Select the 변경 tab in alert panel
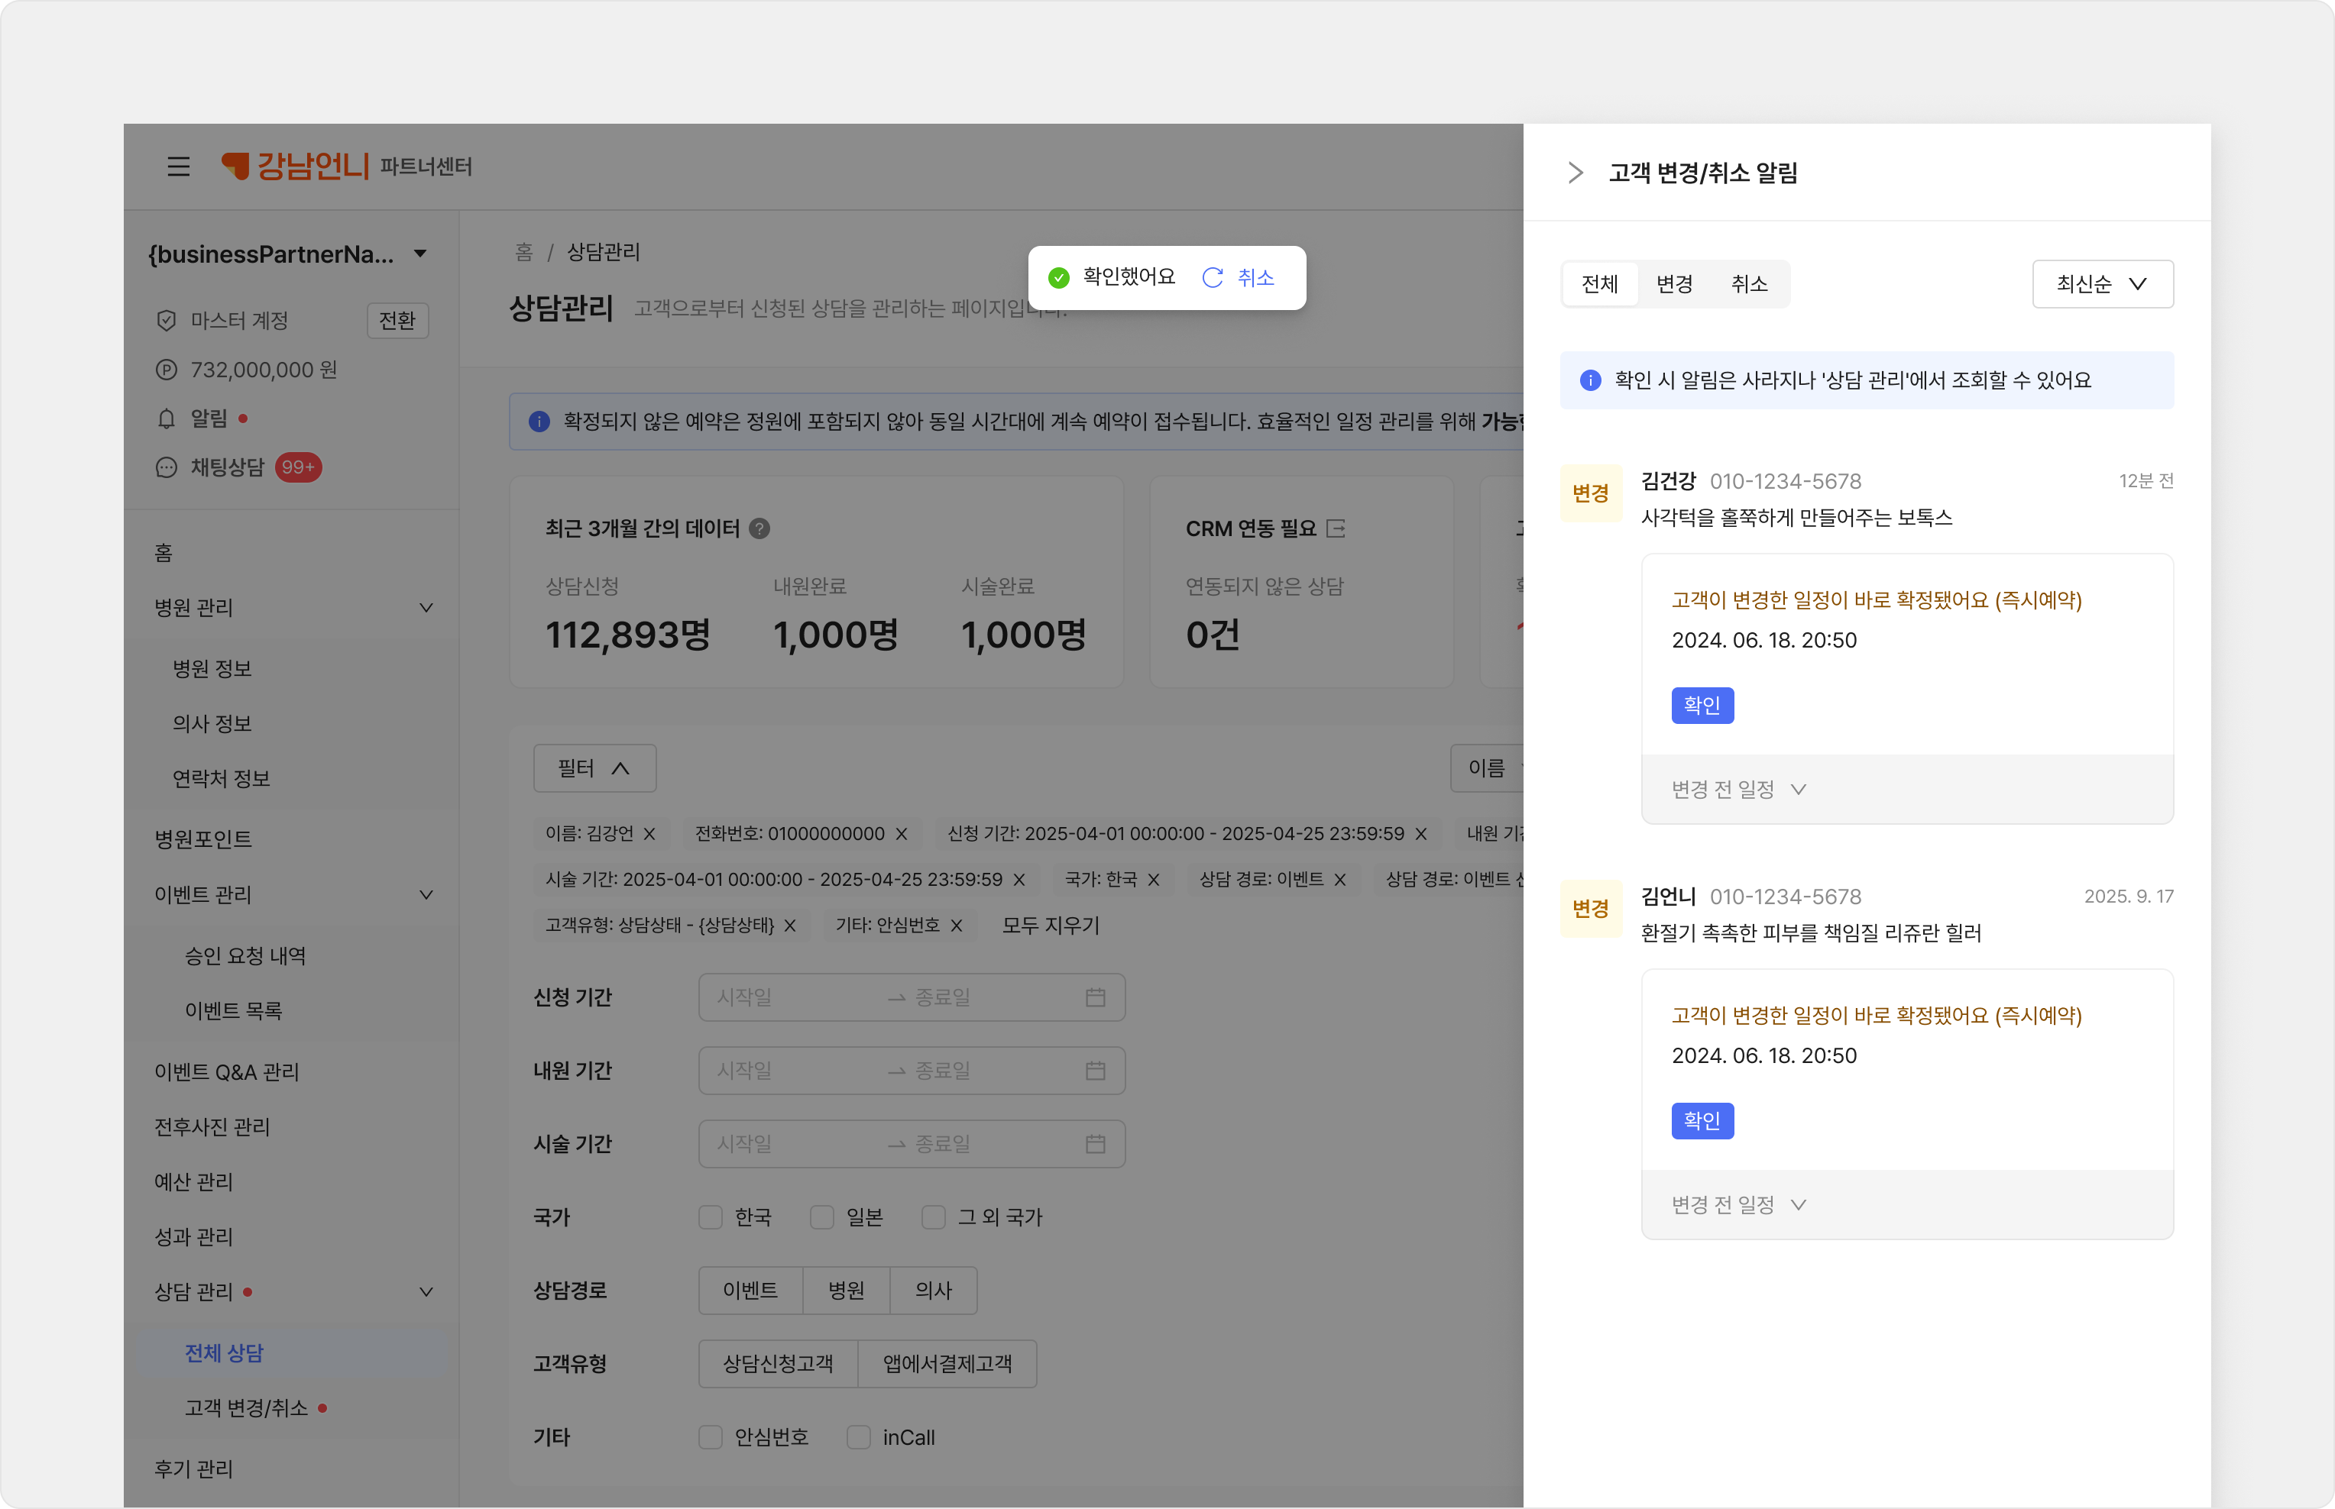This screenshot has width=2335, height=1509. click(x=1674, y=284)
